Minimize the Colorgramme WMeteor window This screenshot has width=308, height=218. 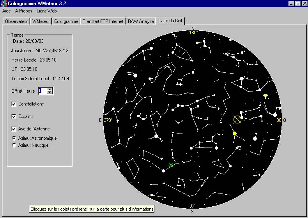(x=292, y=4)
